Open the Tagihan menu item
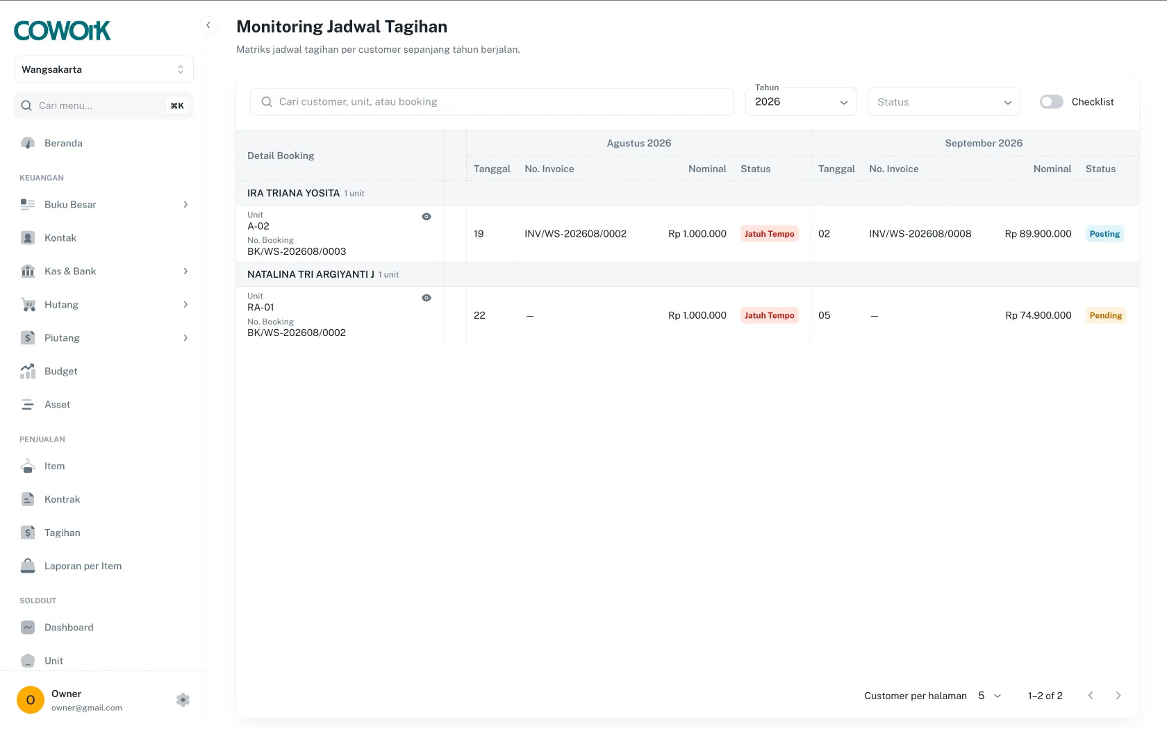 tap(104, 533)
